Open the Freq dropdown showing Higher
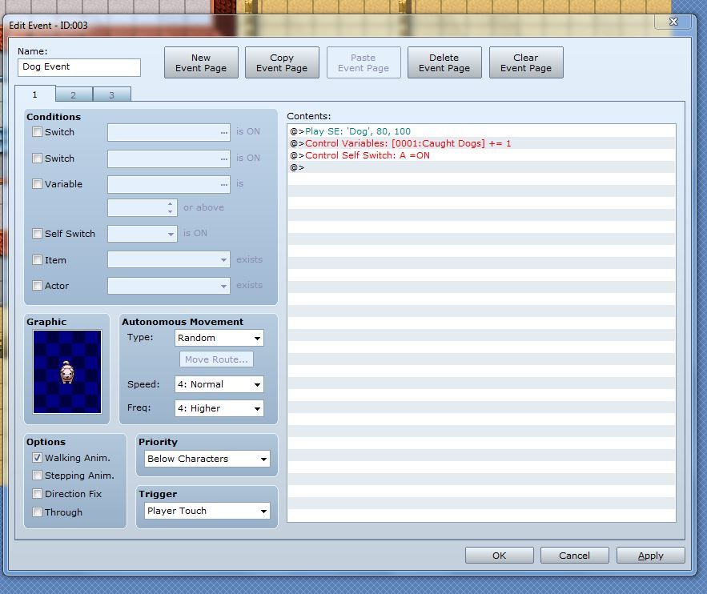This screenshot has width=707, height=594. pyautogui.click(x=219, y=408)
